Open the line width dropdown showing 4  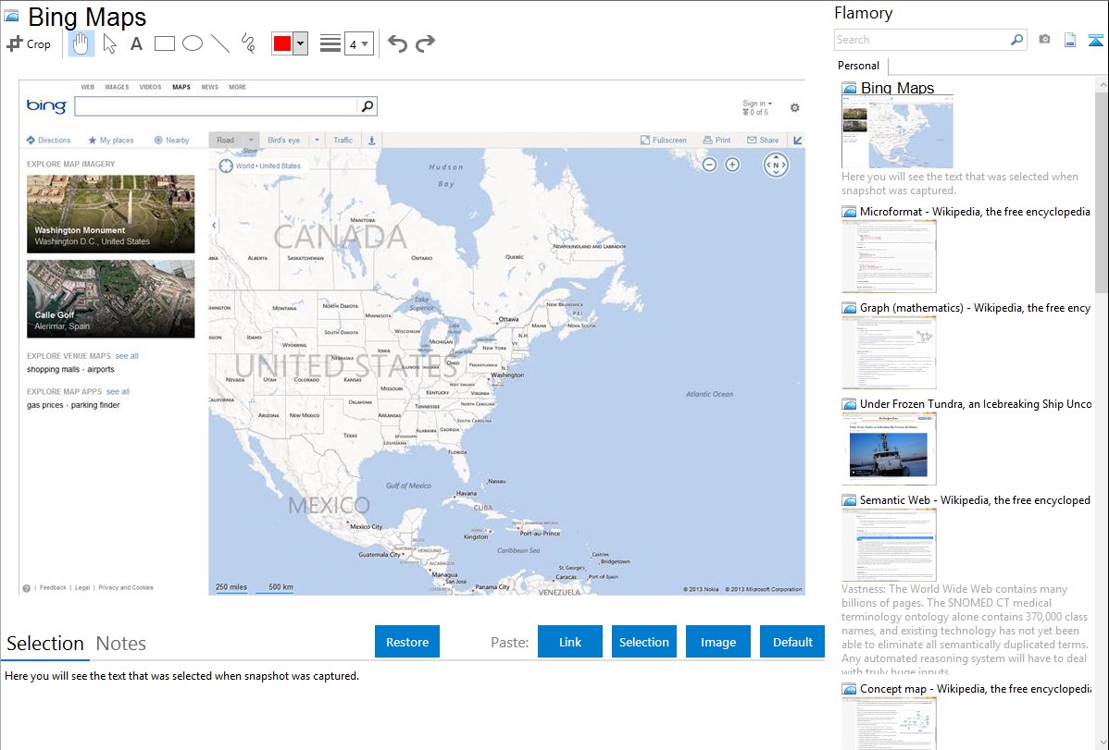pos(358,43)
